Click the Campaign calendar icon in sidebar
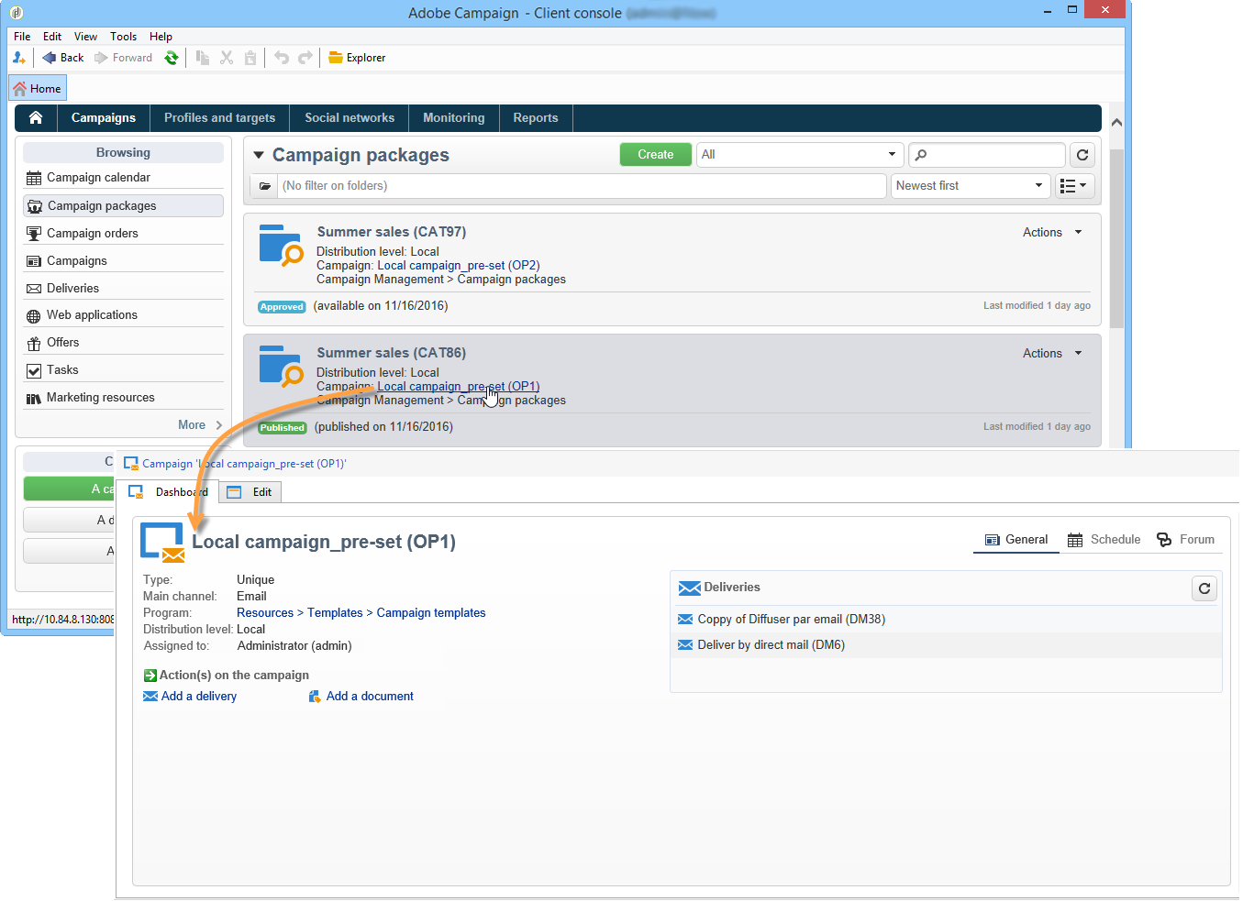This screenshot has width=1243, height=901. pyautogui.click(x=34, y=178)
